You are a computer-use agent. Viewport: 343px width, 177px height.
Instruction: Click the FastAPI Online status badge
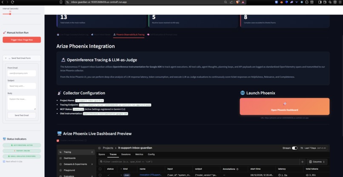22,151
